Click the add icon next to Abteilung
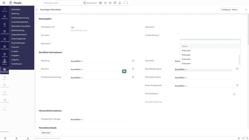Image resolution: width=249 pixels, height=140 pixels. tap(133, 60)
